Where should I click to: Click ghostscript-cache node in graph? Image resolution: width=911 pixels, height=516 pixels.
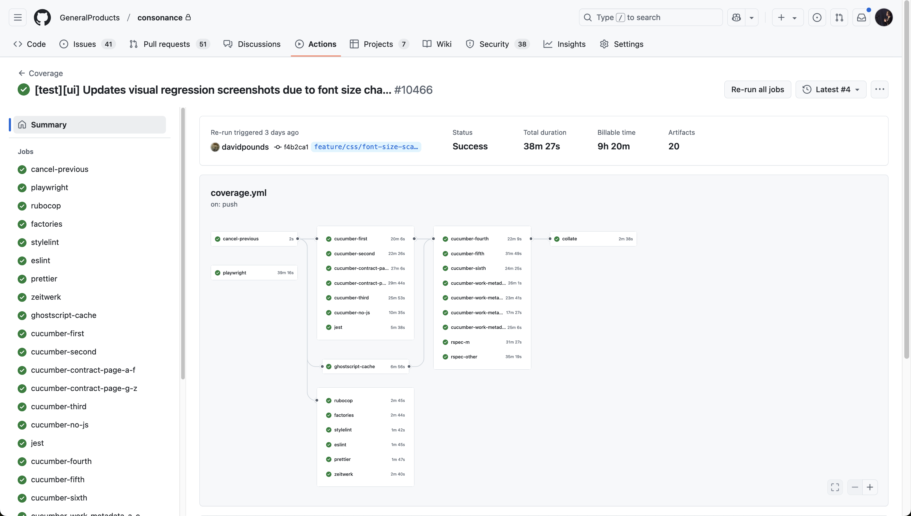tap(365, 366)
